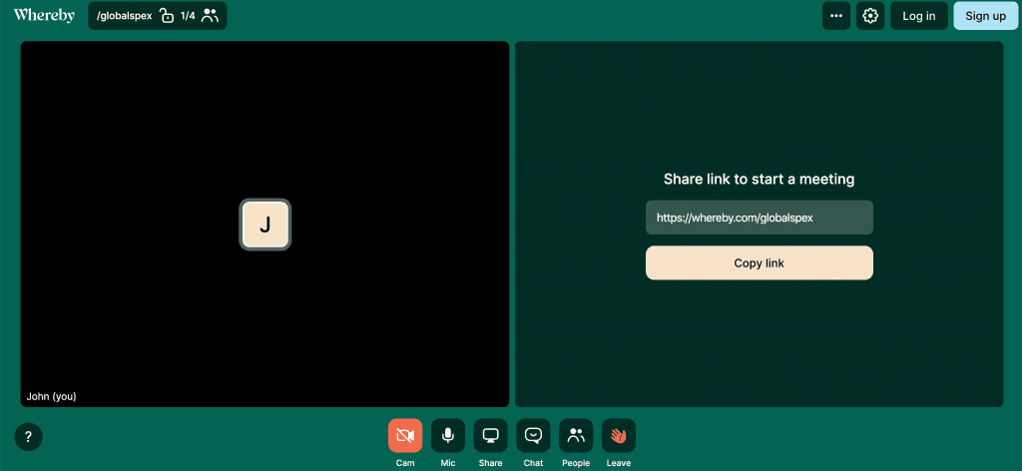
Task: Open the Chat panel
Action: click(x=533, y=436)
